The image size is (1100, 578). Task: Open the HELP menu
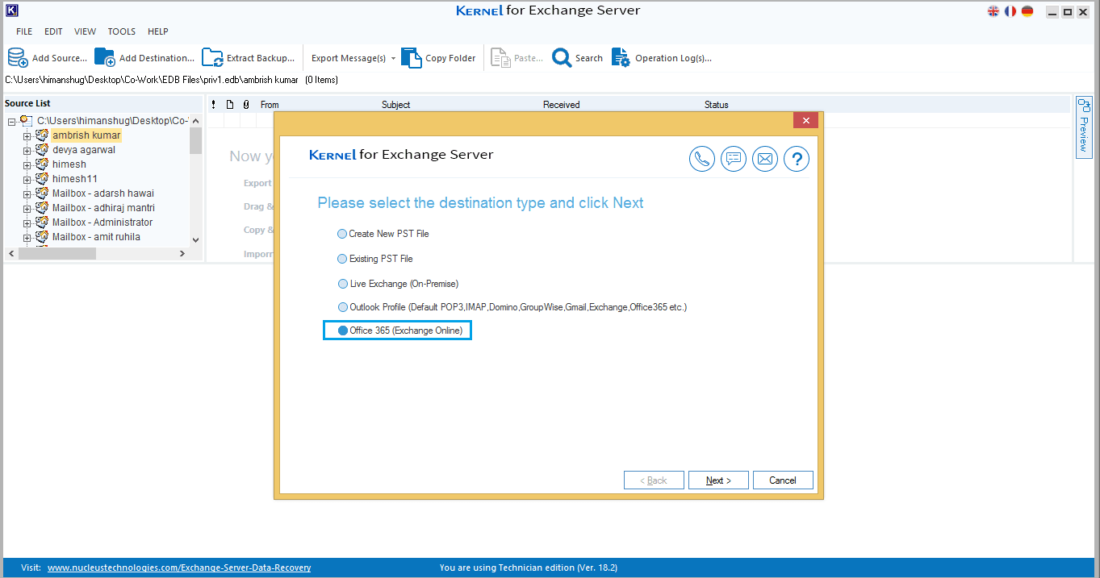tap(158, 31)
